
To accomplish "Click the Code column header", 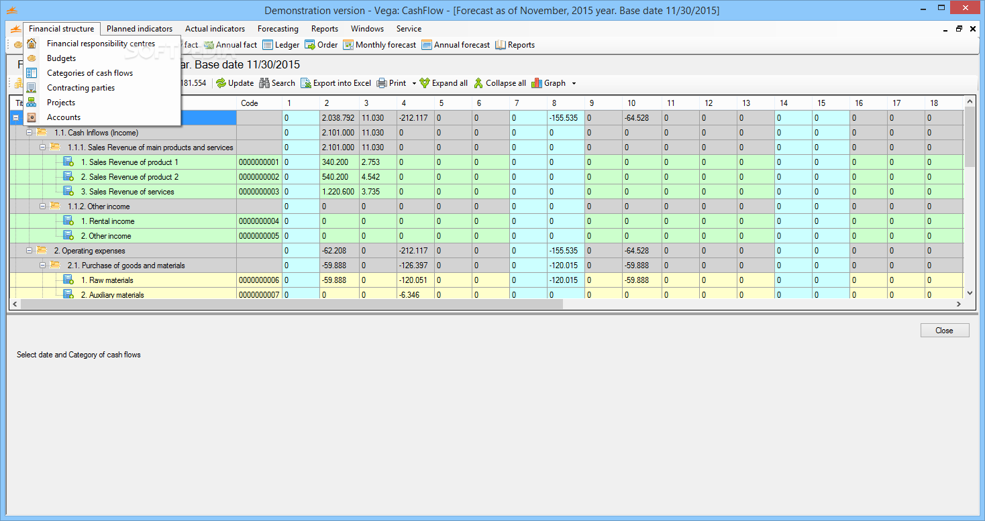I will [259, 103].
